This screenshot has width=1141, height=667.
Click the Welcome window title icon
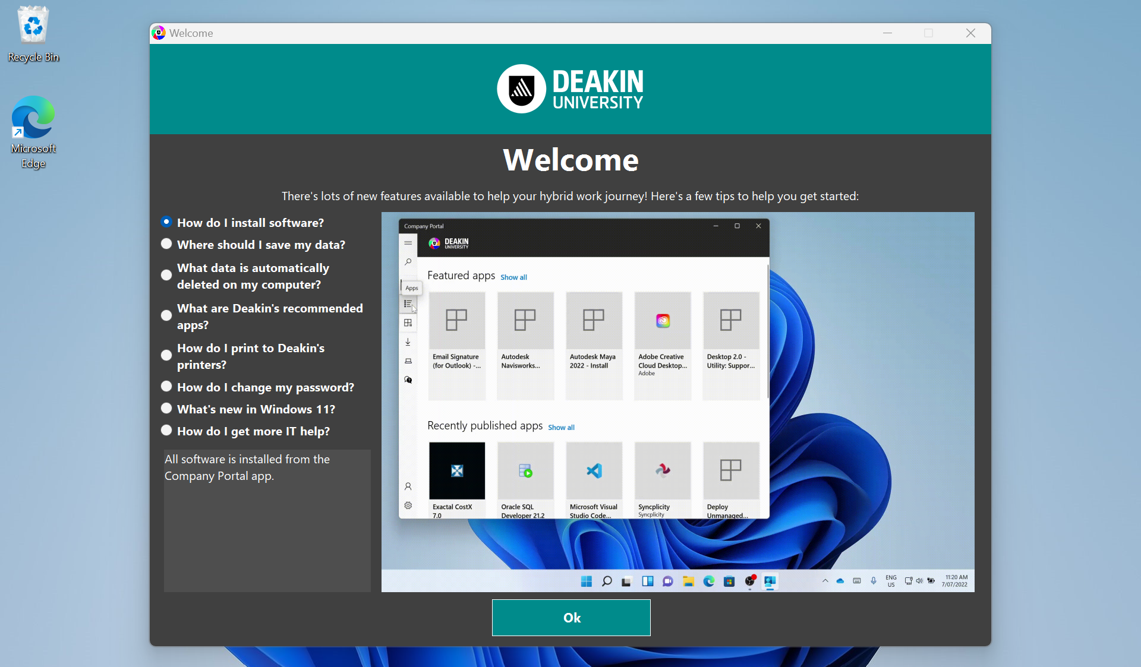159,33
